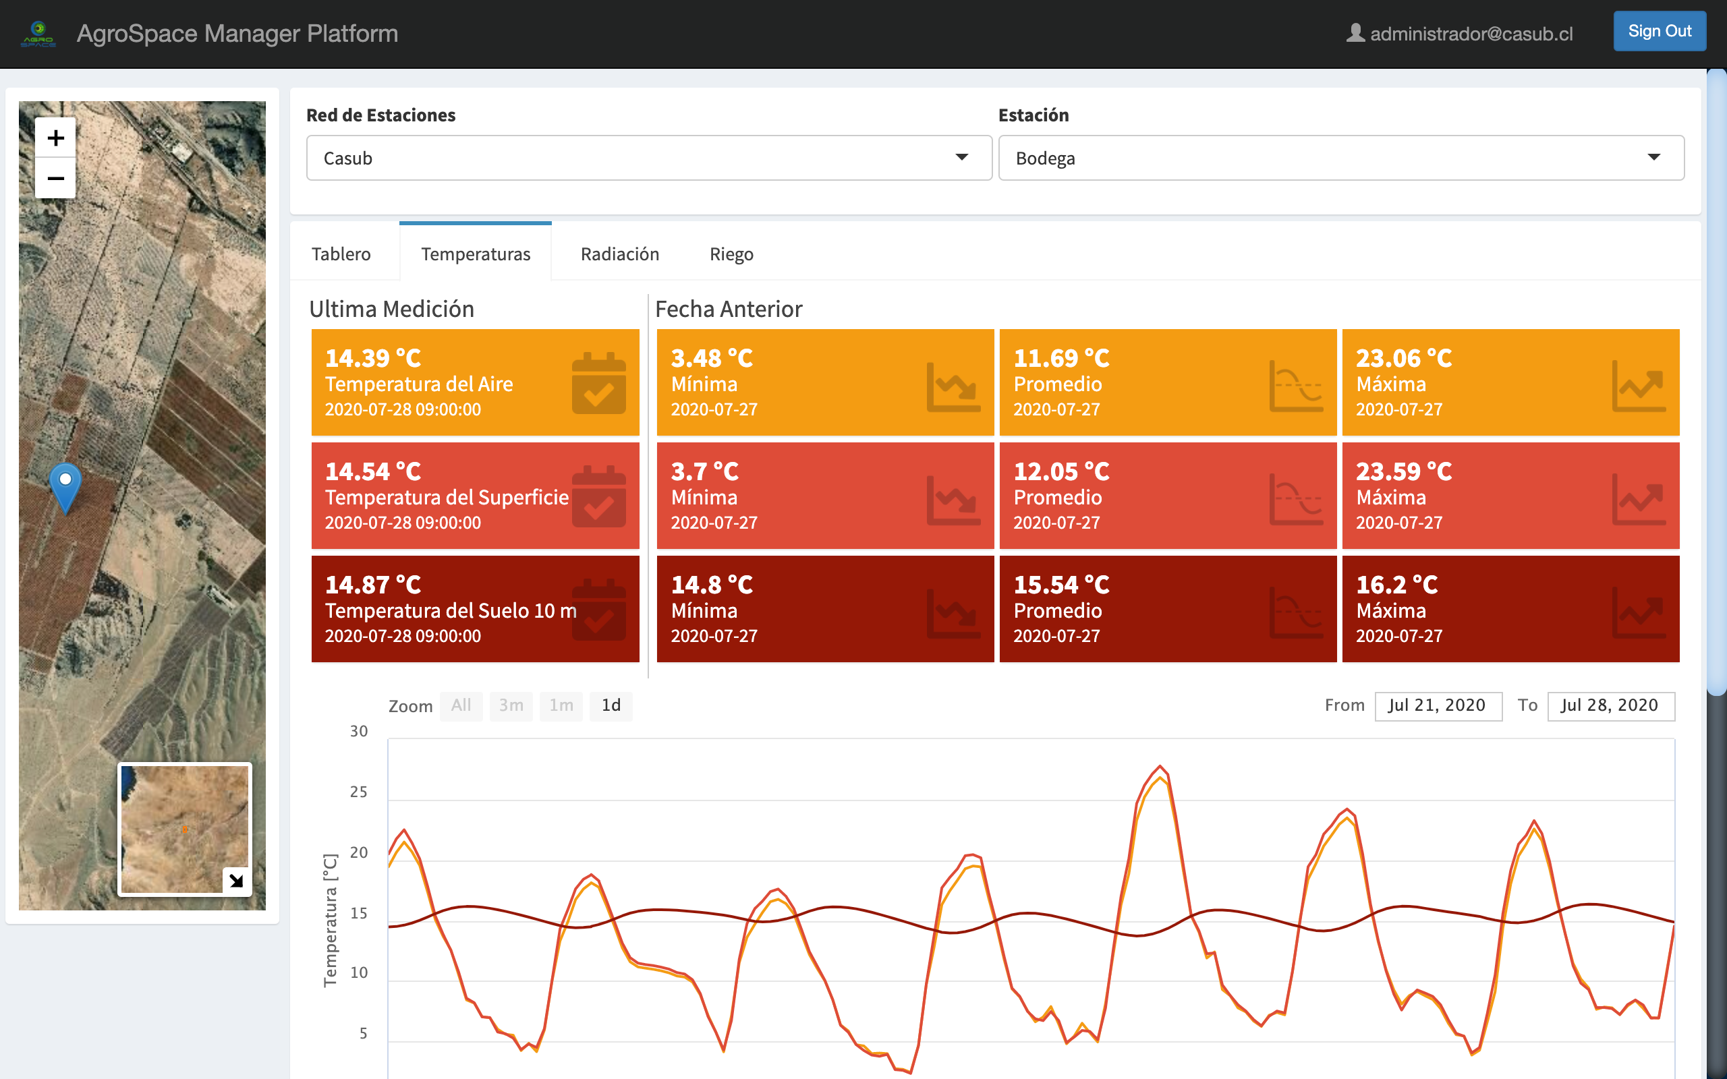Open the Riego tab
This screenshot has height=1079, width=1727.
[731, 254]
